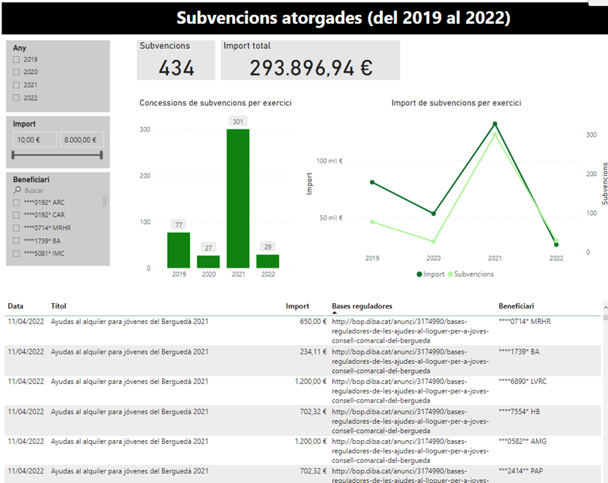Screen dimensions: 608x483
Task: Select the 2021 bar in the bar chart
Action: tap(237, 198)
